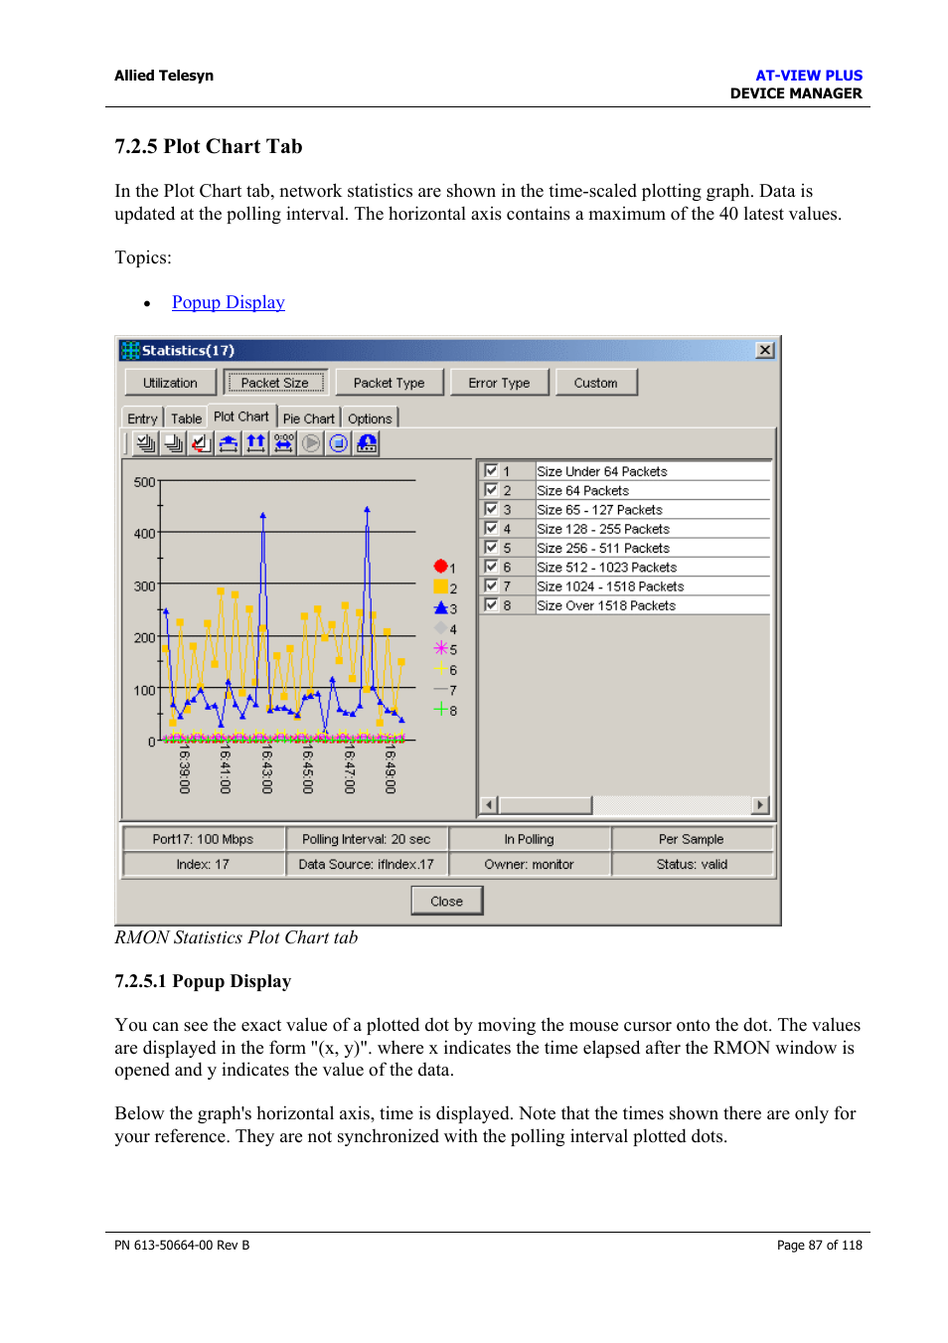Click the green plus legend marker 8
Screen dimensions: 948x1343
(x=440, y=709)
